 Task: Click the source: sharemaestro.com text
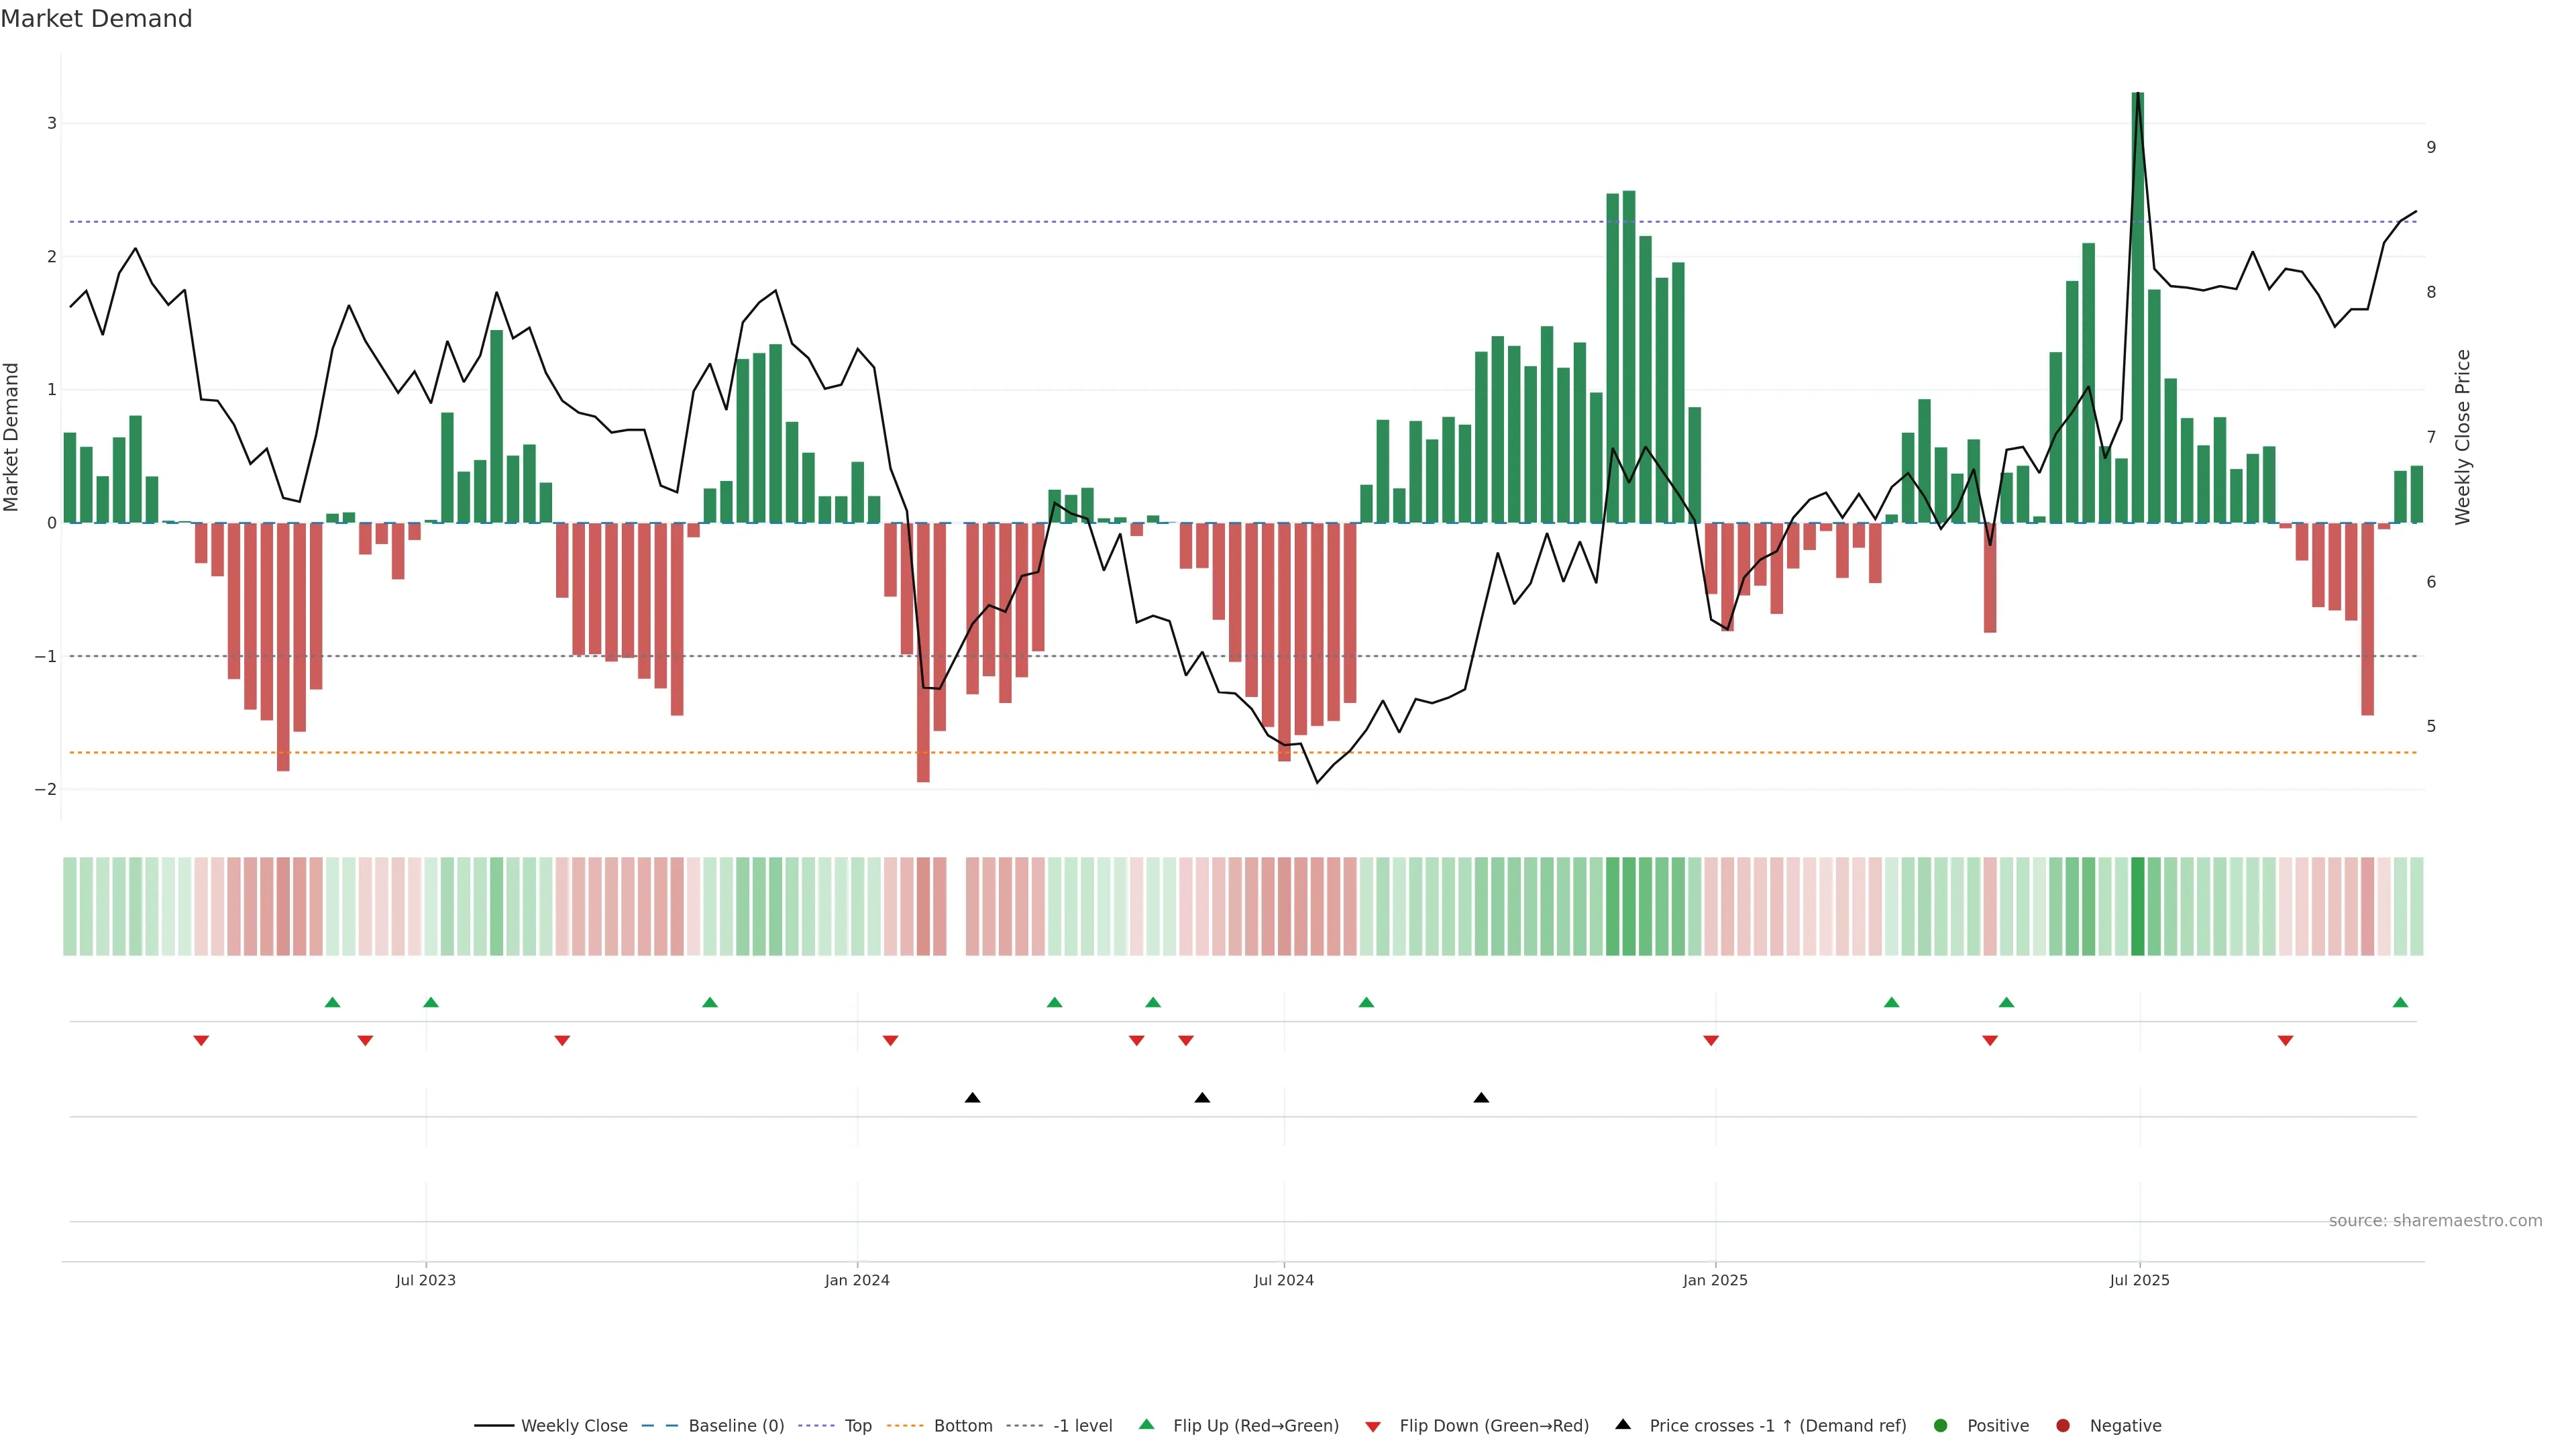[x=2435, y=1221]
